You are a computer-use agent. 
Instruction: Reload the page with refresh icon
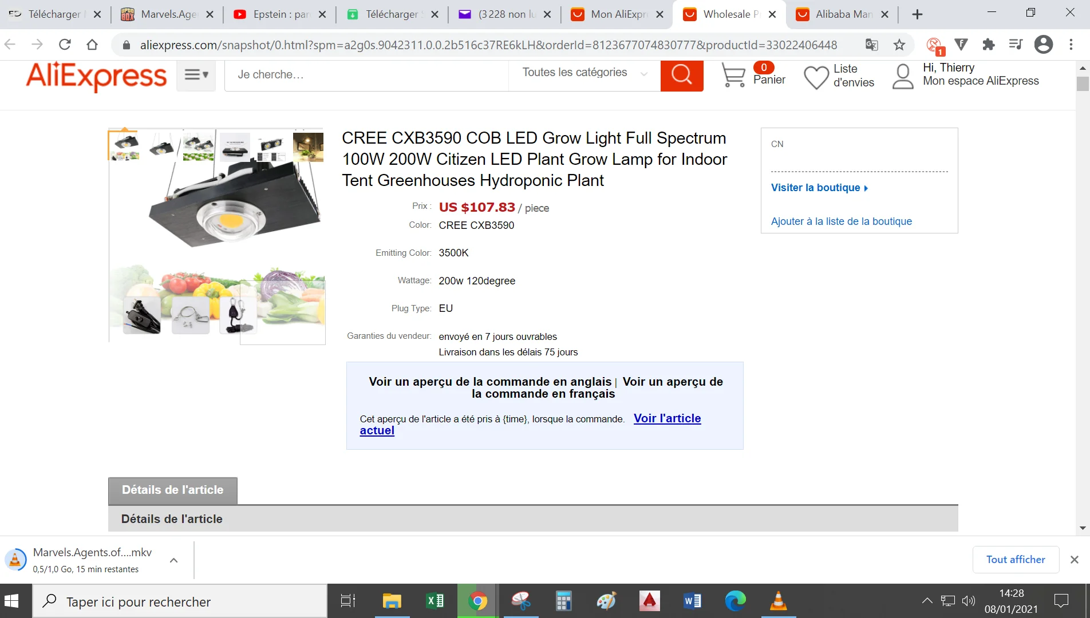[x=65, y=45]
